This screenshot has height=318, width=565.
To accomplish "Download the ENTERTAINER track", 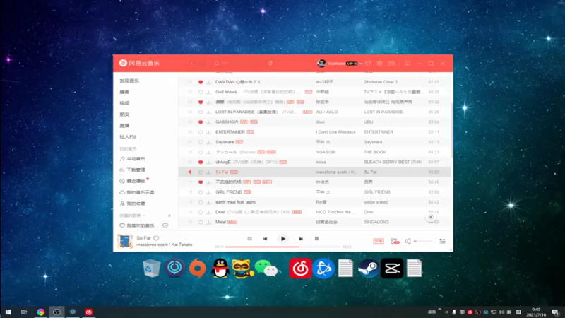I will [208, 132].
